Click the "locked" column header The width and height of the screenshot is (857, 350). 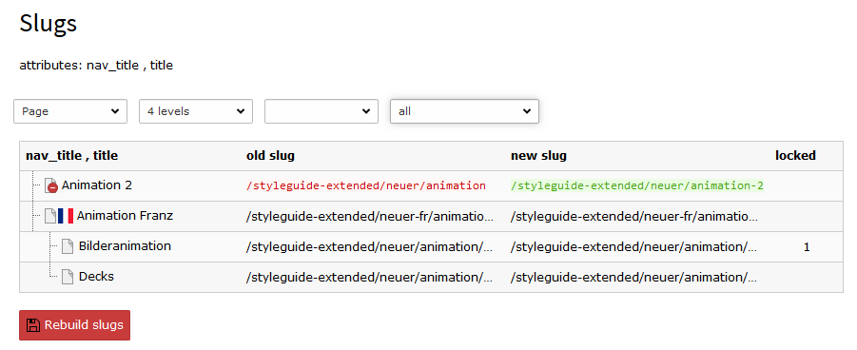[x=795, y=156]
